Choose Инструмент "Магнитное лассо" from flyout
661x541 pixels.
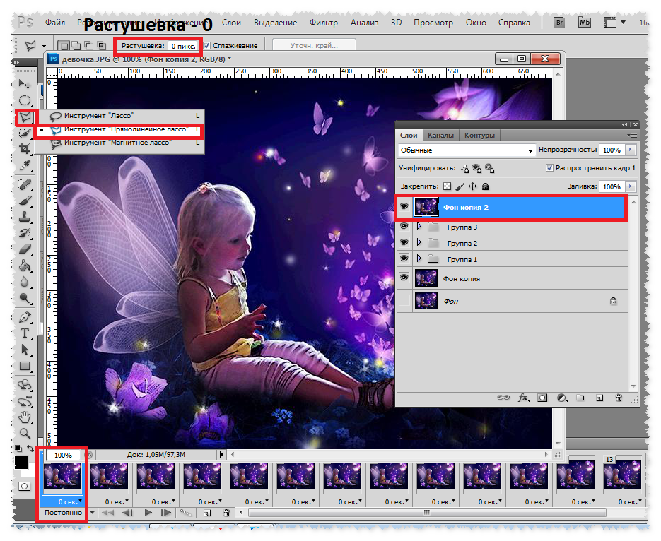[119, 143]
